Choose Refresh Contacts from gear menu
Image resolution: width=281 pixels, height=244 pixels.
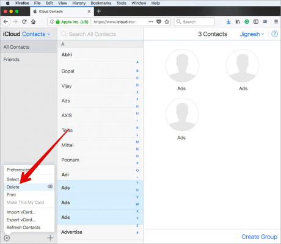29,228
